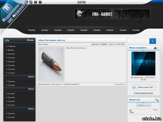Click the grid icon in top bar
This screenshot has height=122, width=163.
click(x=36, y=2)
